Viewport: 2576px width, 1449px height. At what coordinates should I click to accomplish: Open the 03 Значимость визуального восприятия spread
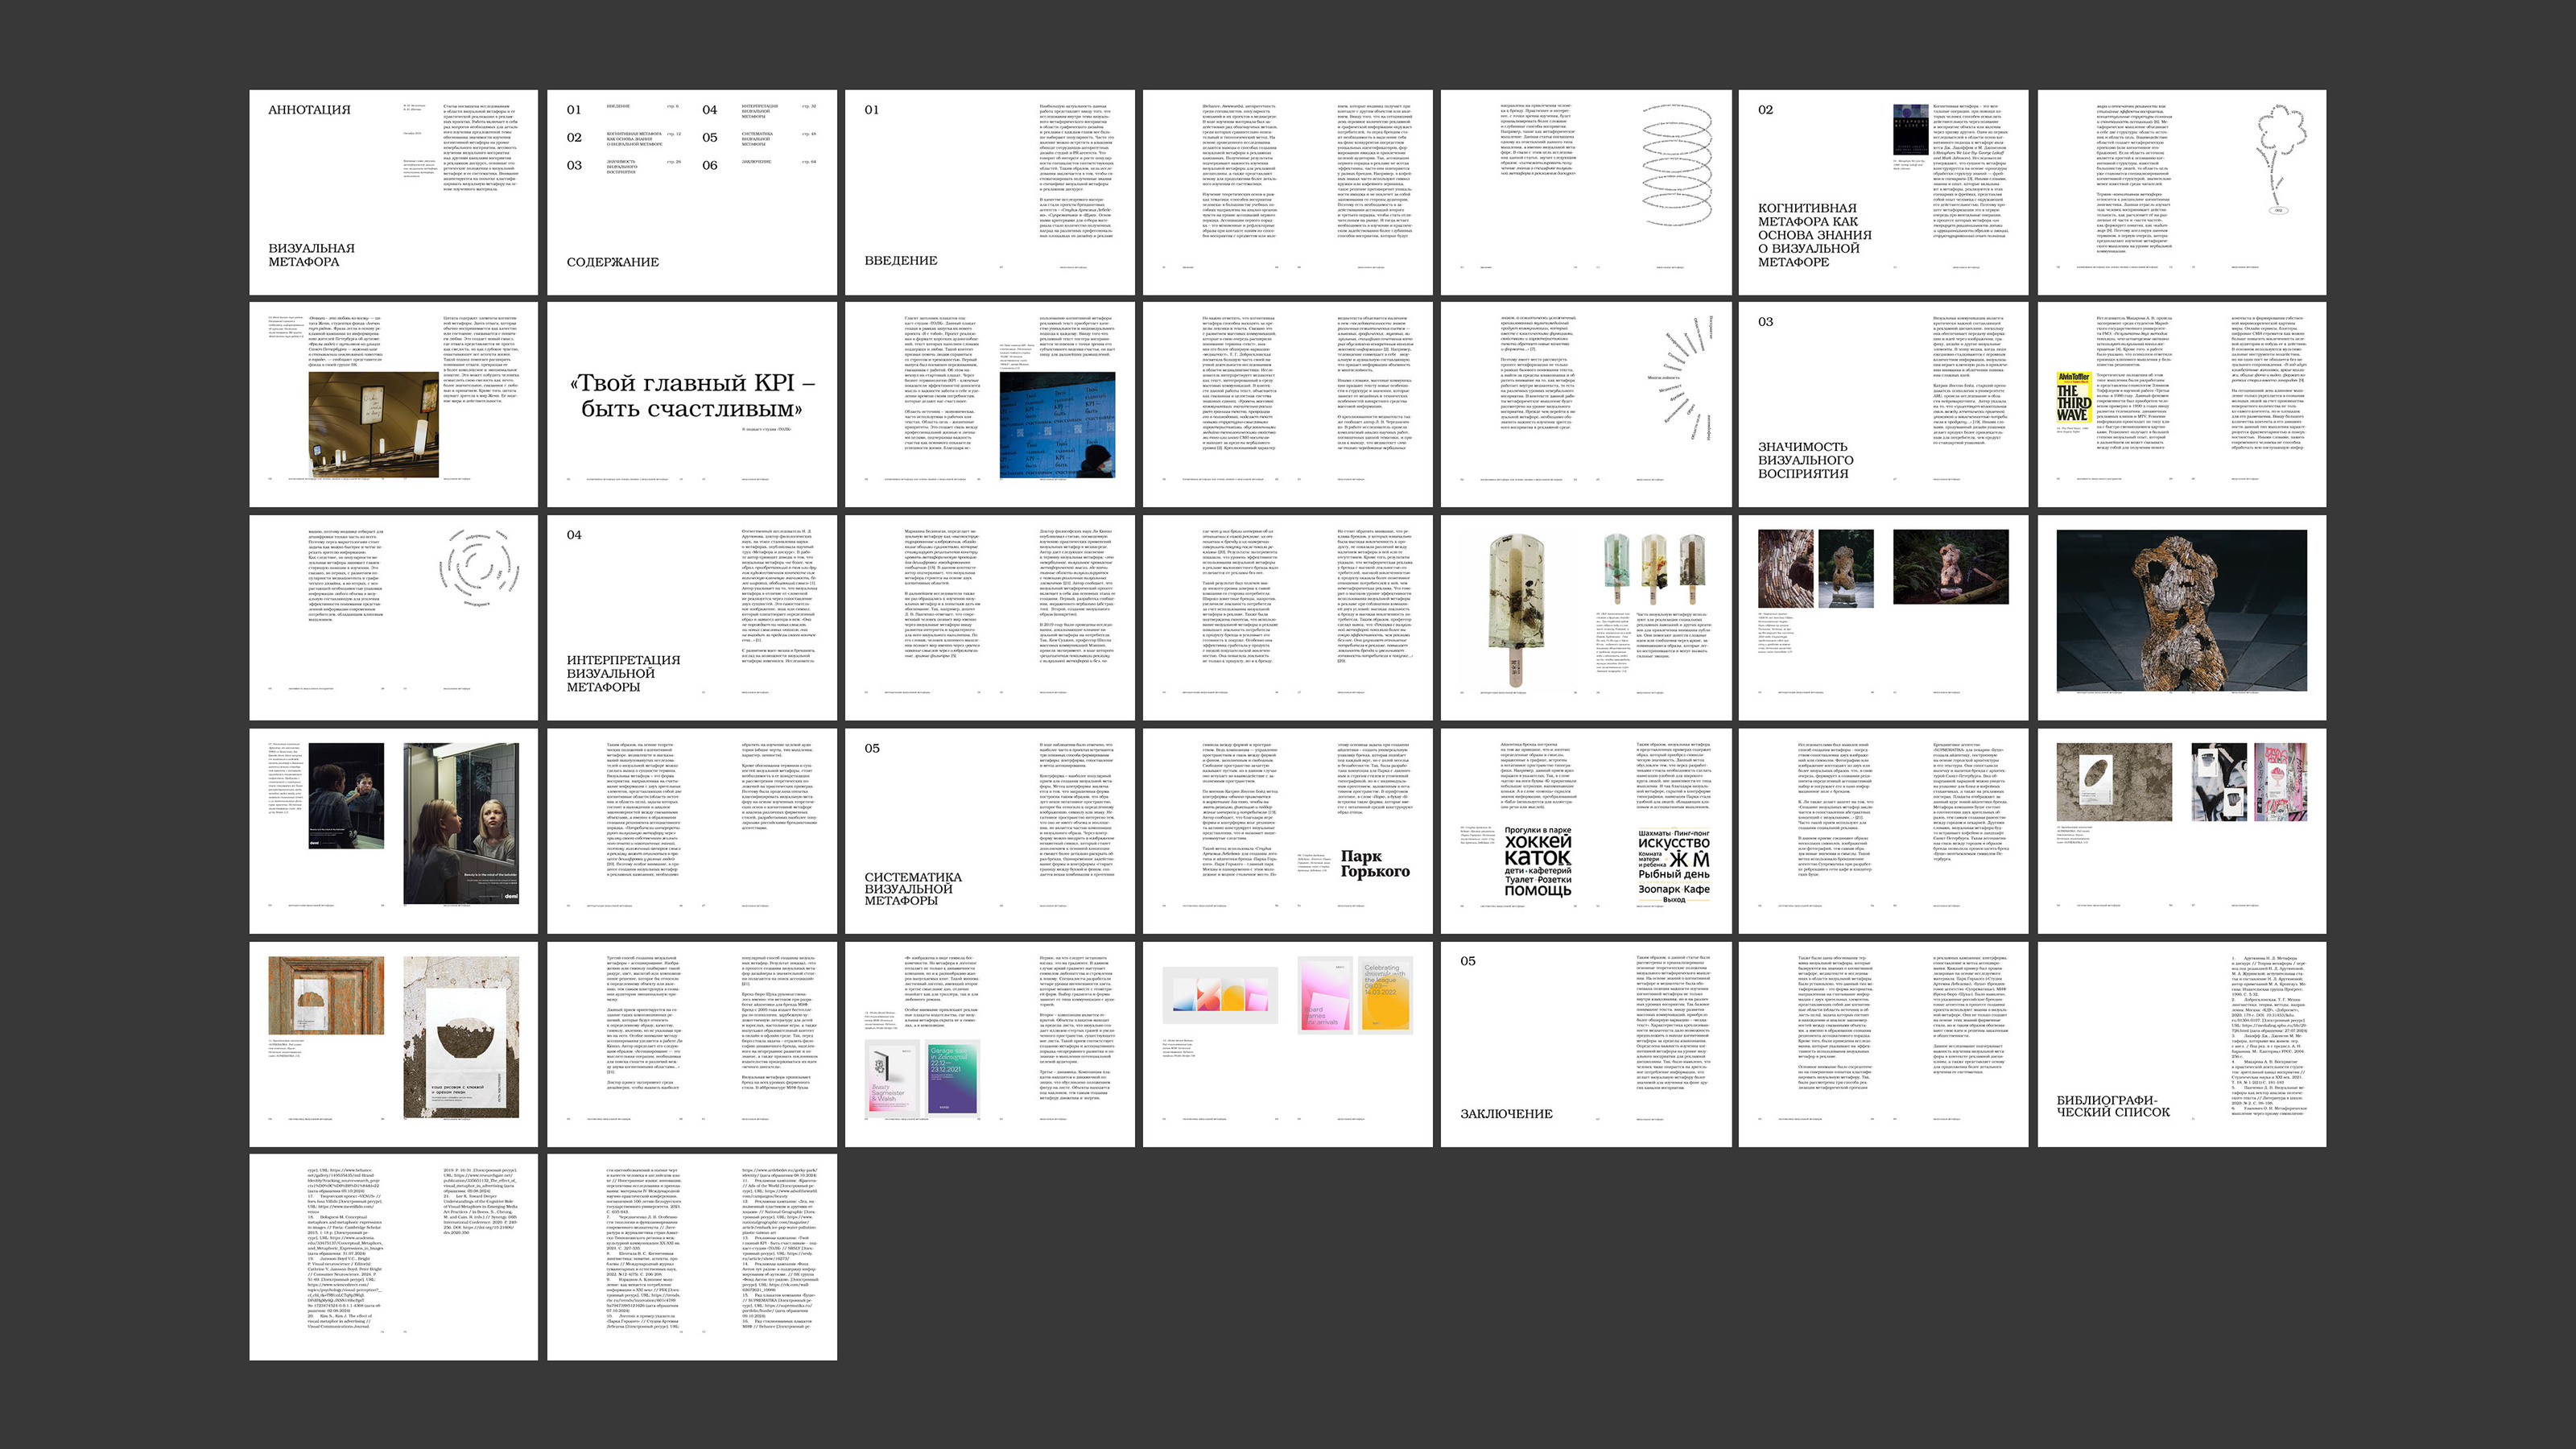[x=1883, y=404]
